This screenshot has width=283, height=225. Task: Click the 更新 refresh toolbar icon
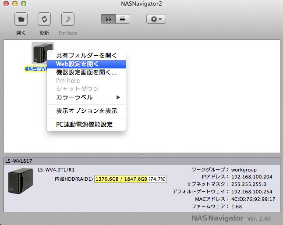[44, 19]
